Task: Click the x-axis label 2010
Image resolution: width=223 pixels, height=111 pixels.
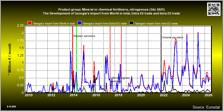Action: coord(29,95)
